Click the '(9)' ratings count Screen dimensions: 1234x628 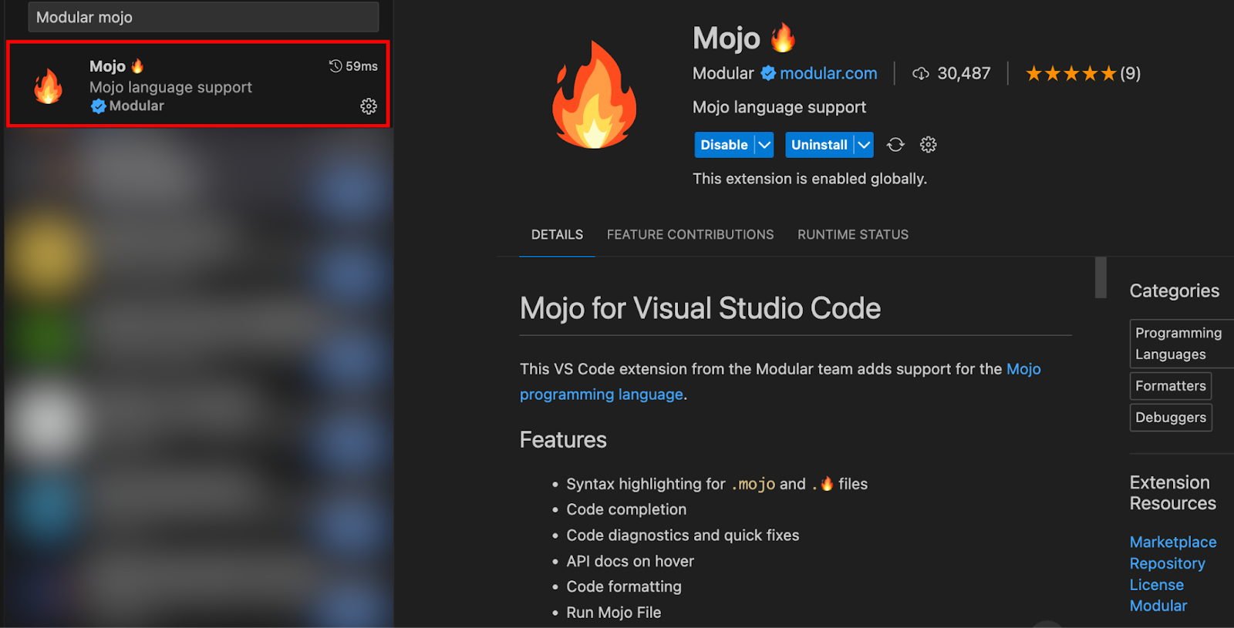(1131, 74)
